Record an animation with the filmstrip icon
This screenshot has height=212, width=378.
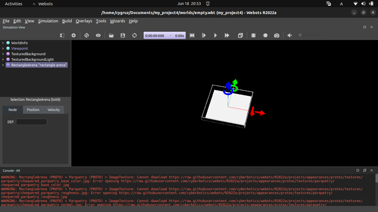(253, 35)
